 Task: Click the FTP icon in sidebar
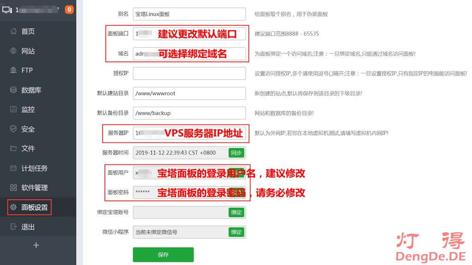click(x=13, y=70)
